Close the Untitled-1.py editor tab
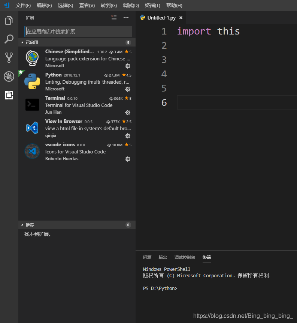The height and width of the screenshot is (323, 297). click(x=181, y=18)
